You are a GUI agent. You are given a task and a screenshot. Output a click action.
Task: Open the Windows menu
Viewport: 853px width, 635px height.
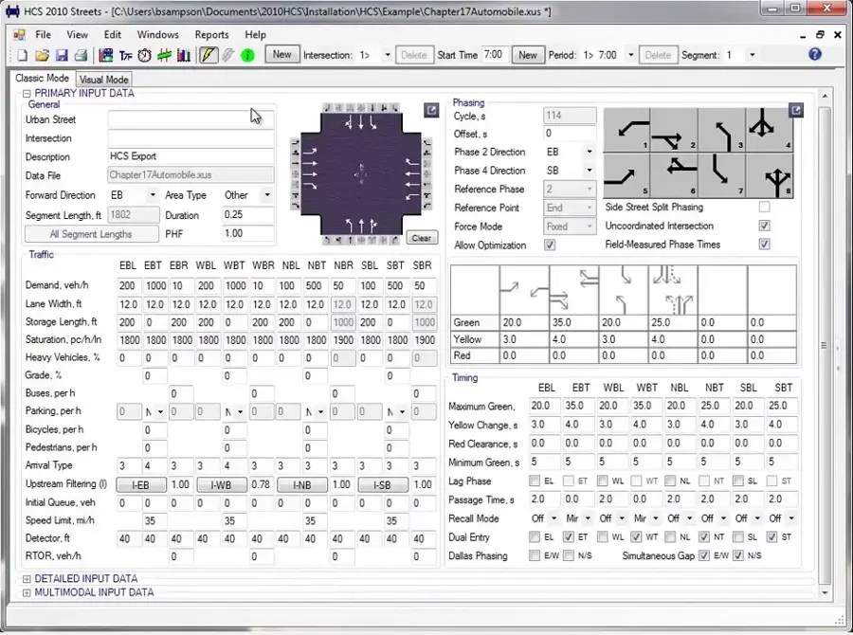coord(157,35)
